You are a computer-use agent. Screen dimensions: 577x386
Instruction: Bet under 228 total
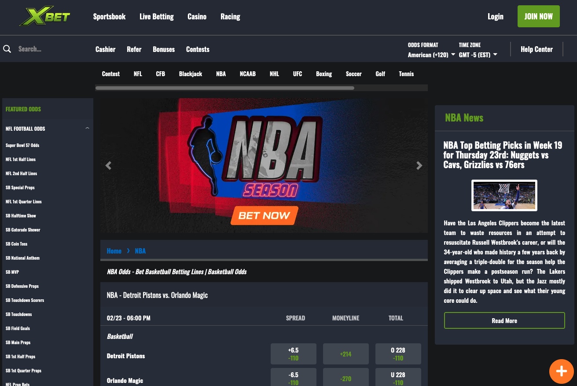point(398,378)
